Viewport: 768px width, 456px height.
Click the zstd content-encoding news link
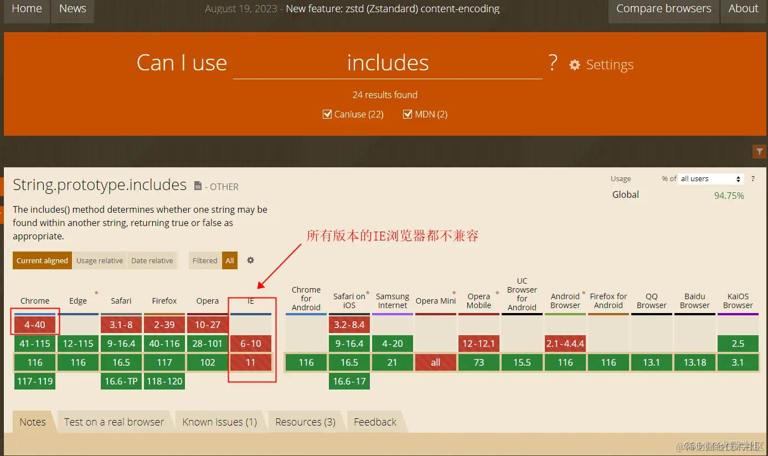[393, 9]
